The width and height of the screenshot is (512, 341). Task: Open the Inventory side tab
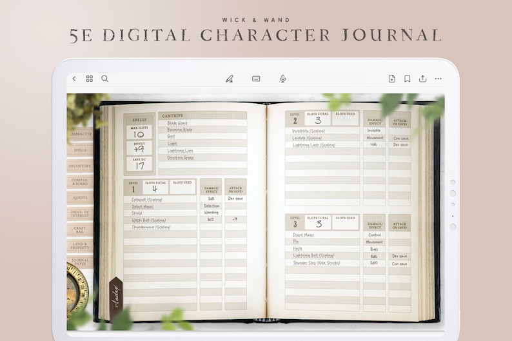click(x=81, y=166)
